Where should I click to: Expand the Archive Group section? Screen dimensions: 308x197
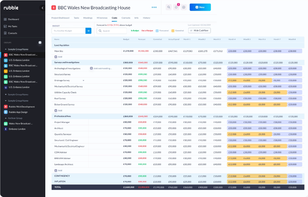tap(6, 118)
